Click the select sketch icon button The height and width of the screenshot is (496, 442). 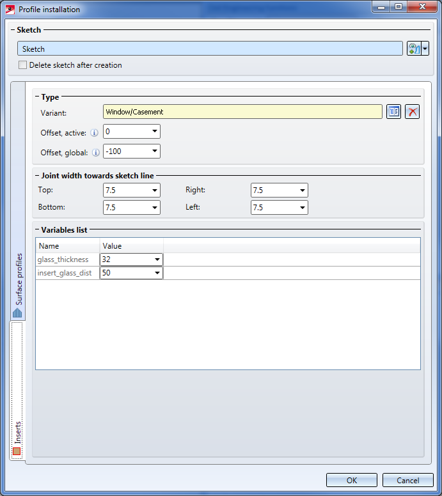414,49
